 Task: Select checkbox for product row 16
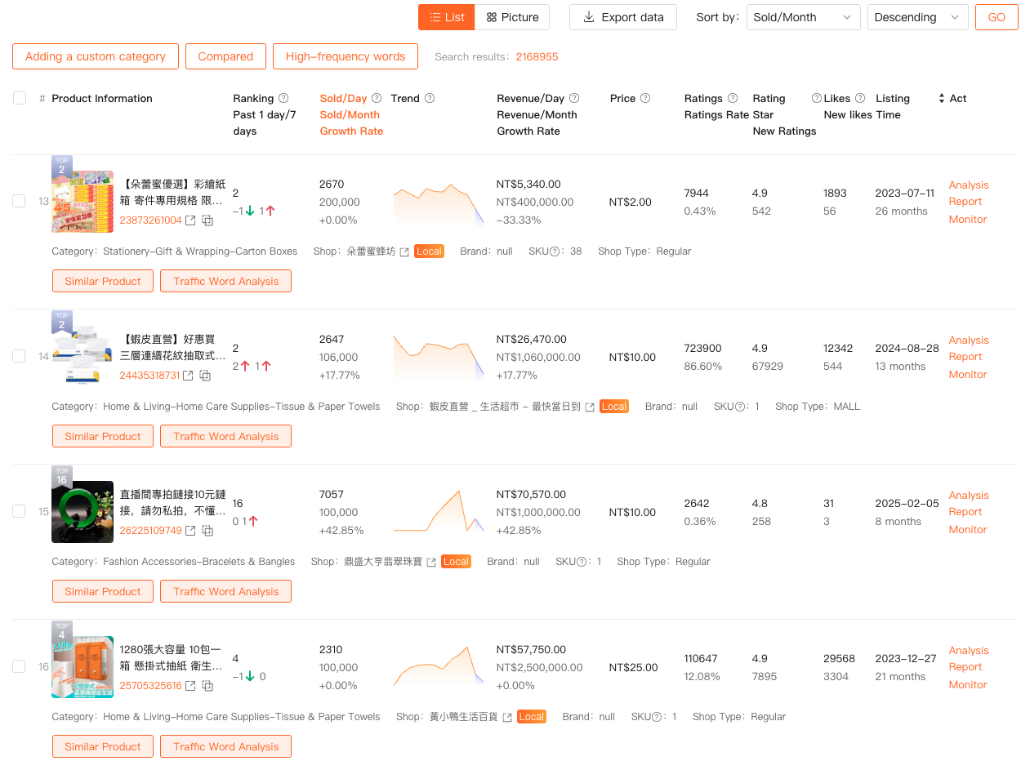tap(19, 666)
